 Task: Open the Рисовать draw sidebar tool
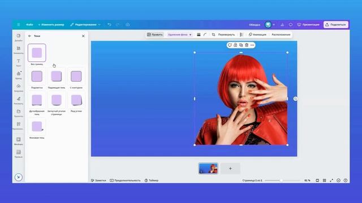click(x=19, y=100)
